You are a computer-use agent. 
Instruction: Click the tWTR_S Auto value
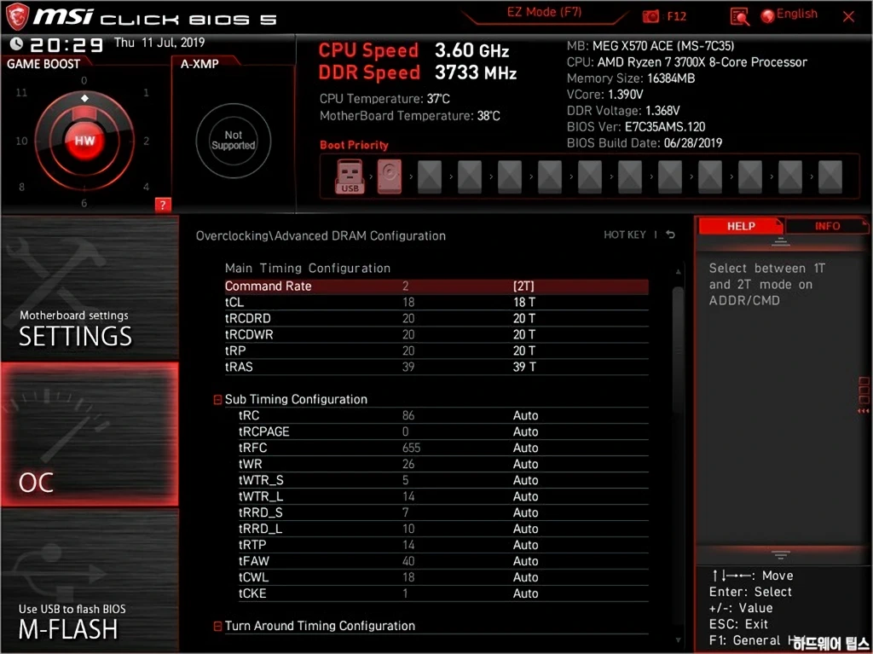pos(525,480)
